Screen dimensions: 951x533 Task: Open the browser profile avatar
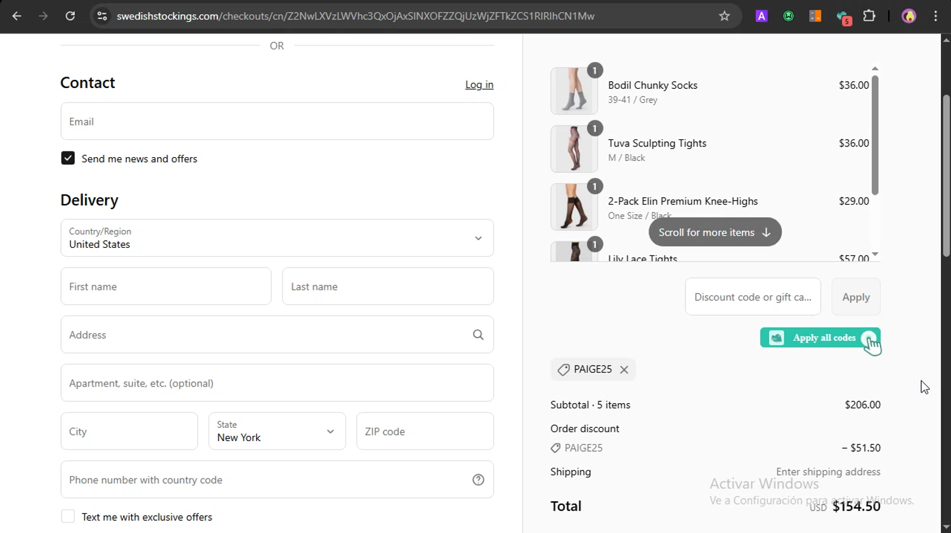(x=909, y=16)
